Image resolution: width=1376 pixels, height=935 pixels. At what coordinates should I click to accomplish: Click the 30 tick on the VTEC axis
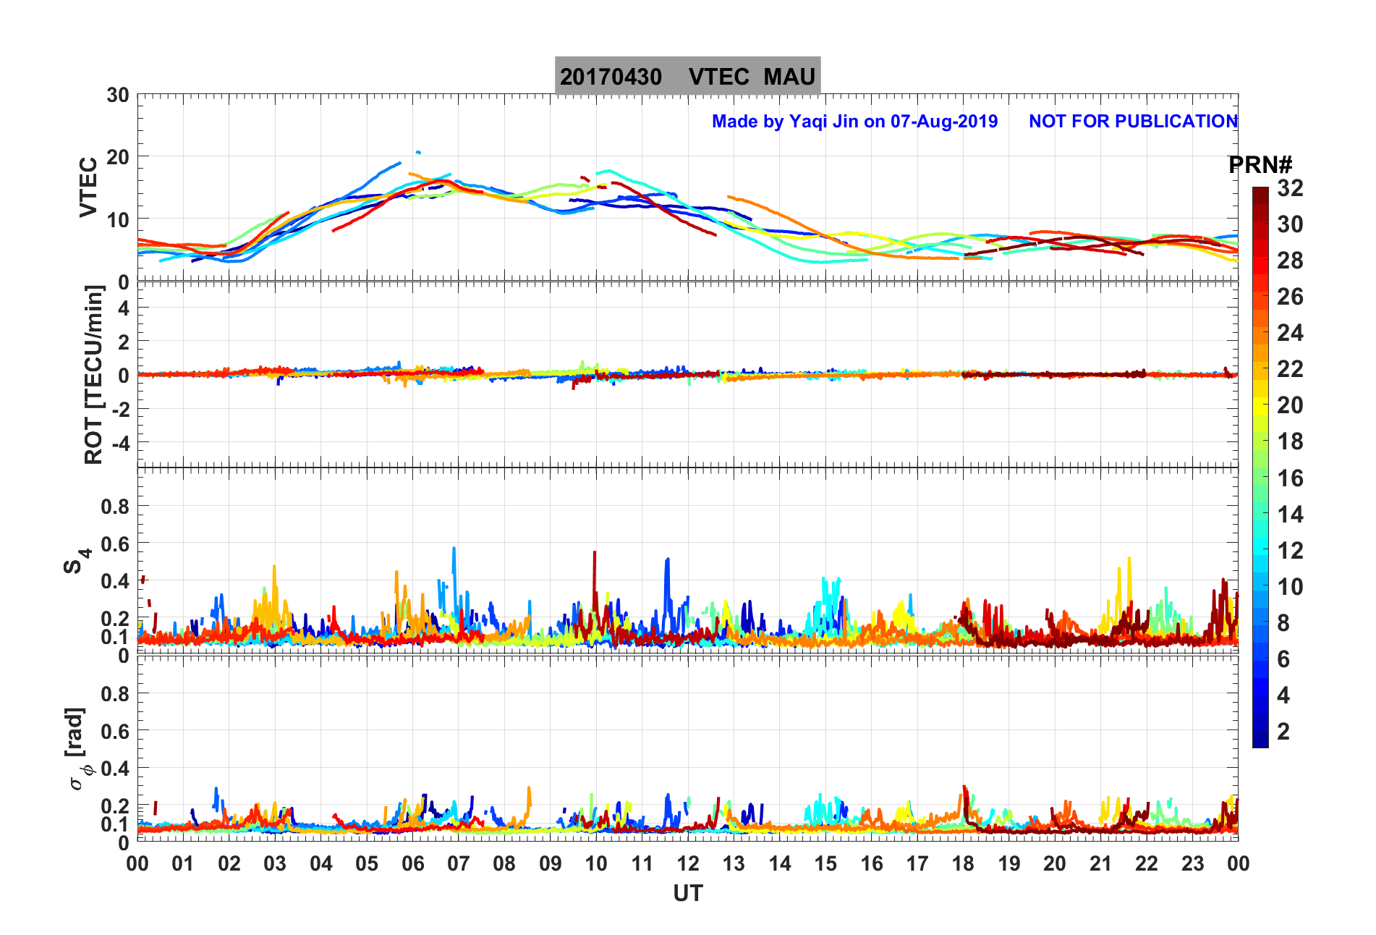pyautogui.click(x=117, y=96)
